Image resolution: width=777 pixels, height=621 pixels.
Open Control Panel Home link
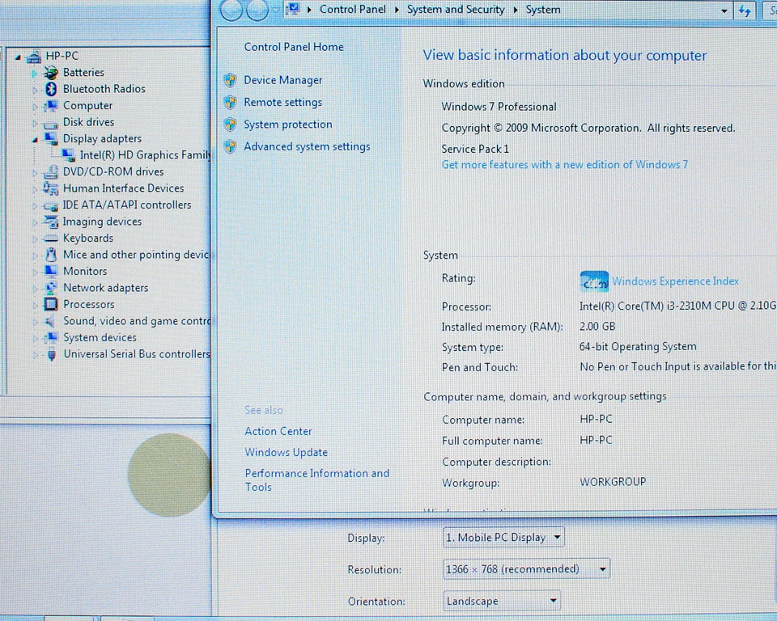(294, 47)
